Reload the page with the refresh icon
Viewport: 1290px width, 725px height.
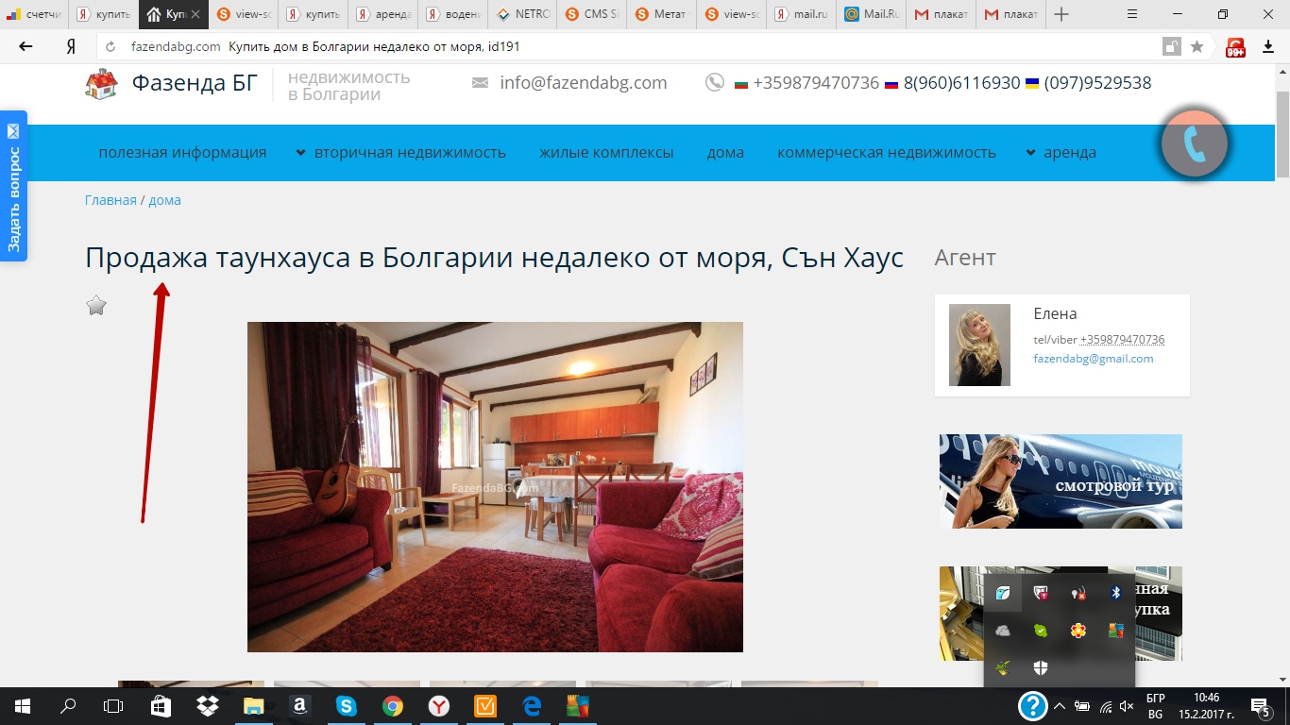tap(110, 47)
